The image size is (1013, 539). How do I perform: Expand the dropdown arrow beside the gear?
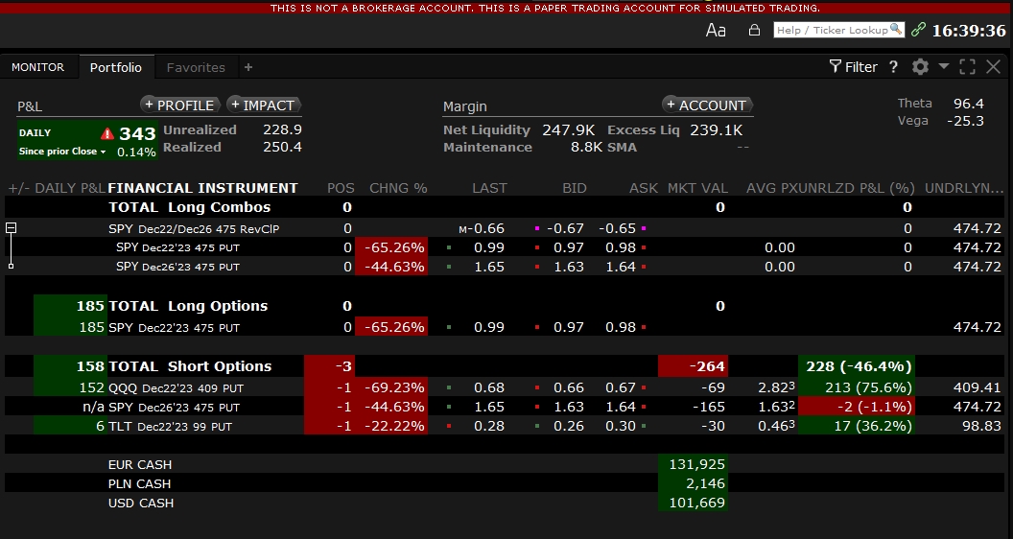[x=944, y=66]
